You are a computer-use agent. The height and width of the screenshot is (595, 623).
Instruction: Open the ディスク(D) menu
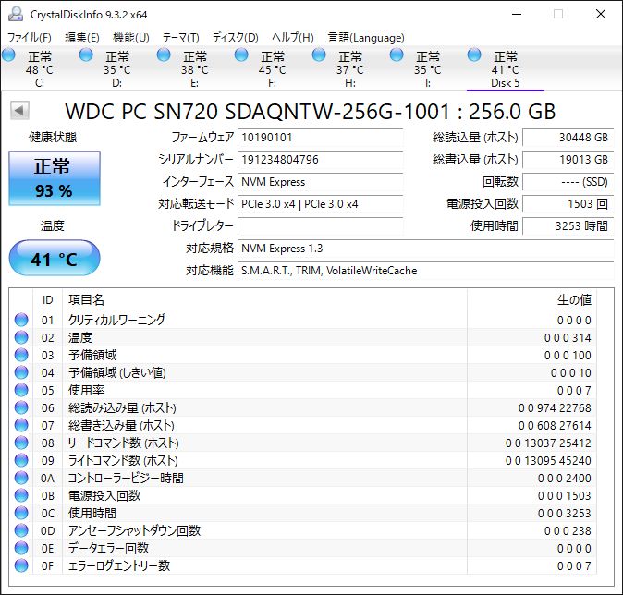pyautogui.click(x=235, y=37)
